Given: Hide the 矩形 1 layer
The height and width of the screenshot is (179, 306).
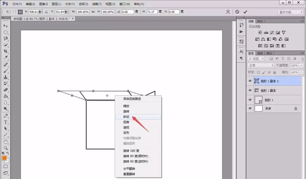Looking at the screenshot, I should 250,100.
